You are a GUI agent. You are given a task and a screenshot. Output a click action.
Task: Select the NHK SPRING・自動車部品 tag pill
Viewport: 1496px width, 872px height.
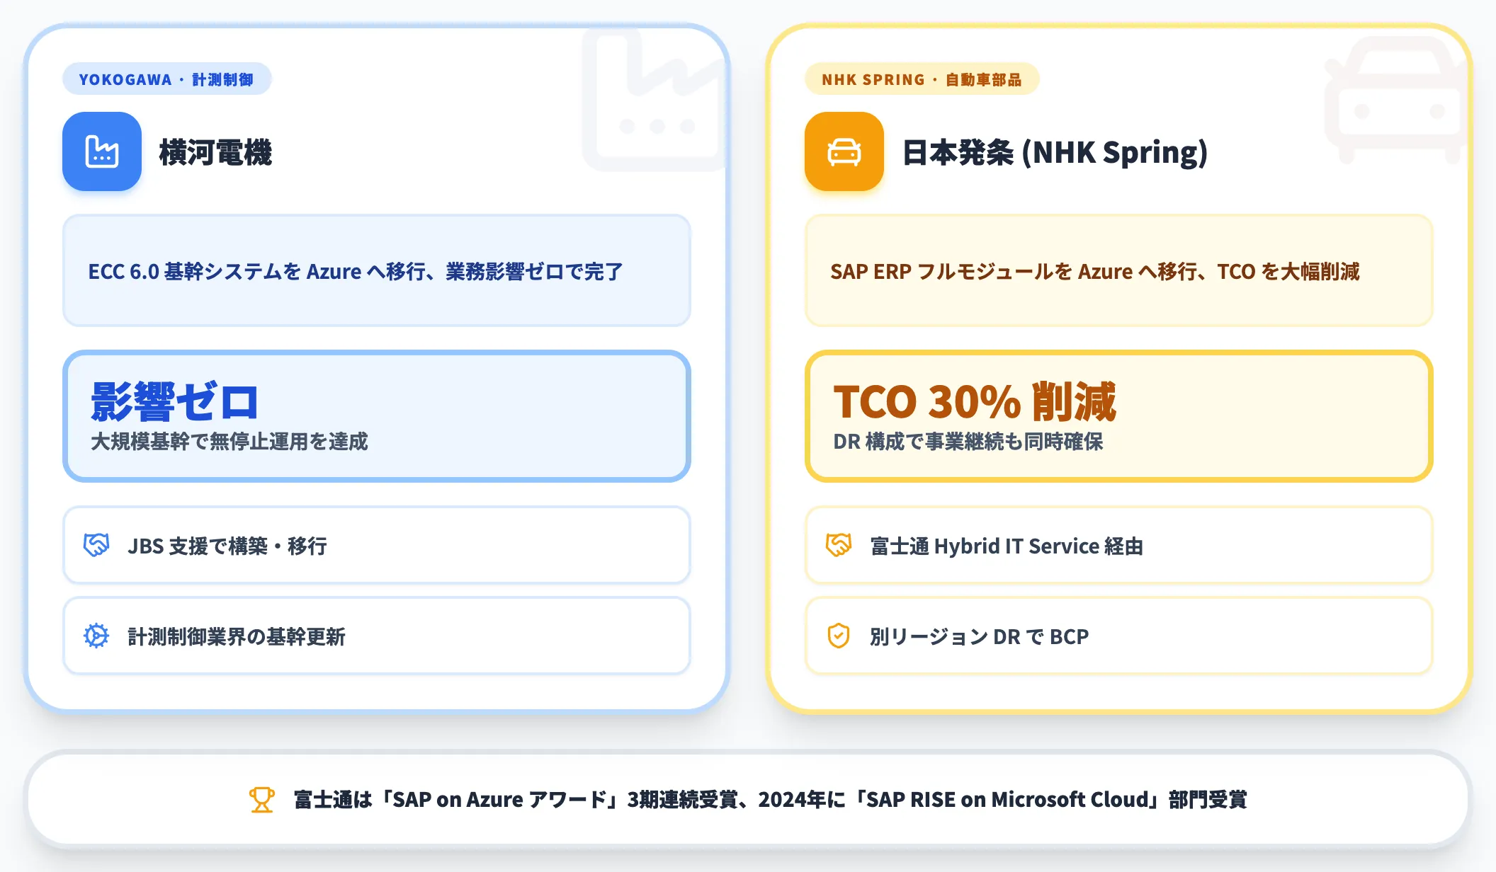[x=922, y=79]
